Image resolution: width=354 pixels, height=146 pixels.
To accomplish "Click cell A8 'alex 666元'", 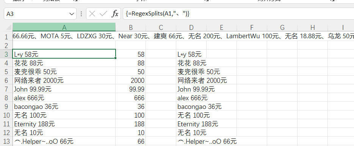I will [64, 98].
